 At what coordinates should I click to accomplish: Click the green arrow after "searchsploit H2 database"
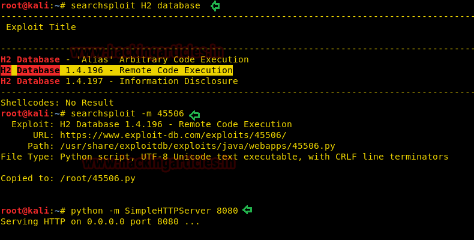[x=215, y=6]
